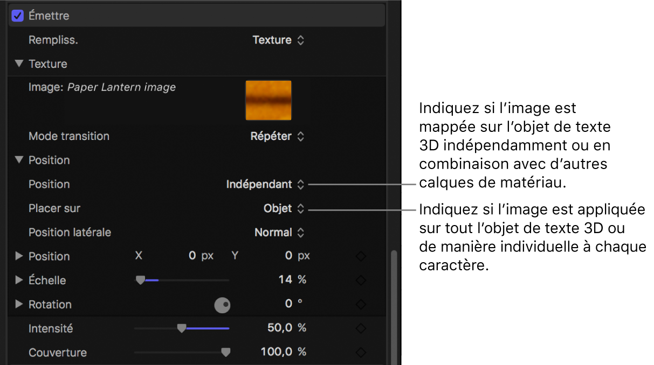This screenshot has width=654, height=365.
Task: Collapse the Texture section
Action: [x=18, y=64]
